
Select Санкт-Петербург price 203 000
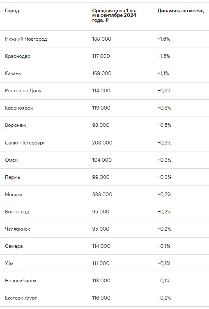(x=102, y=142)
